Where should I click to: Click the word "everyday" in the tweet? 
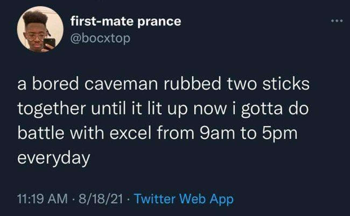pos(54,158)
